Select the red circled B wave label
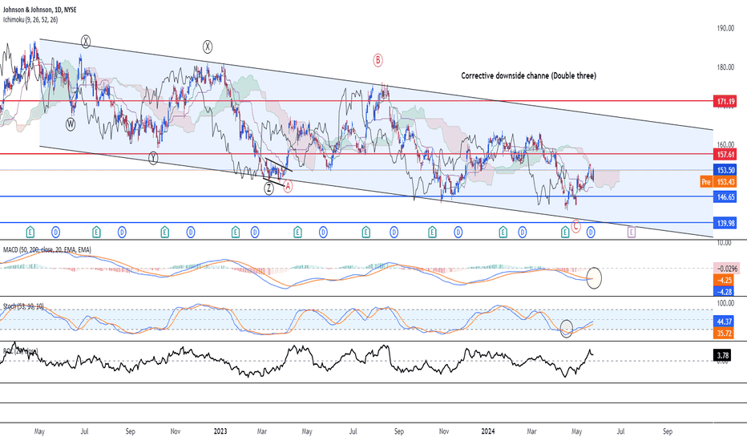Screen dimensions: 747x441 [378, 60]
